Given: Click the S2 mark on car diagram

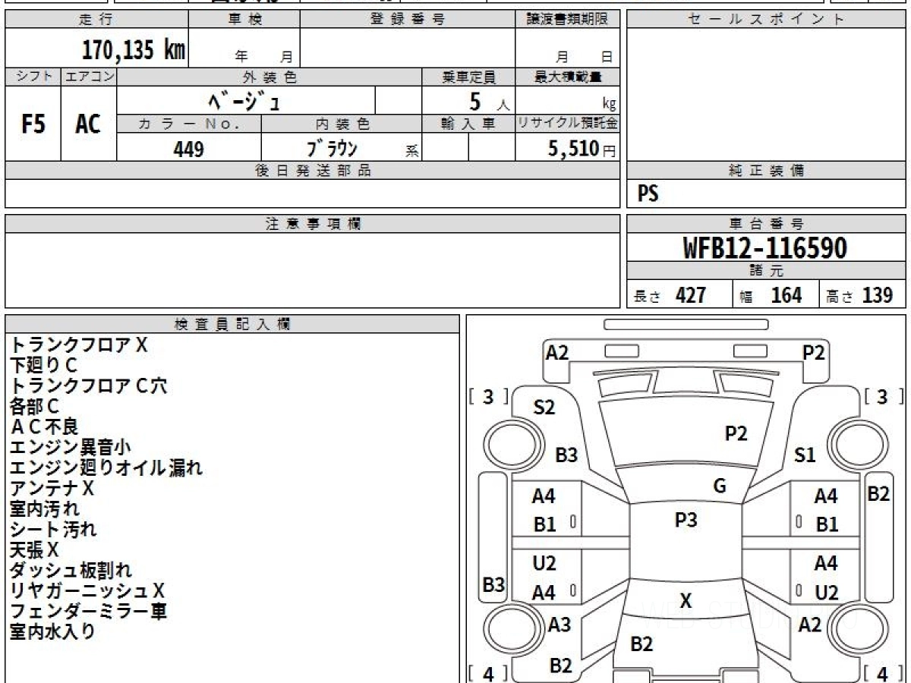Looking at the screenshot, I should click(544, 408).
